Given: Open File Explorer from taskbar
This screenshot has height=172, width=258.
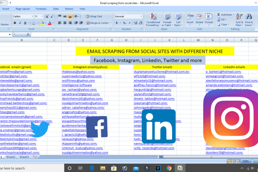Looking at the screenshot, I should [103, 168].
